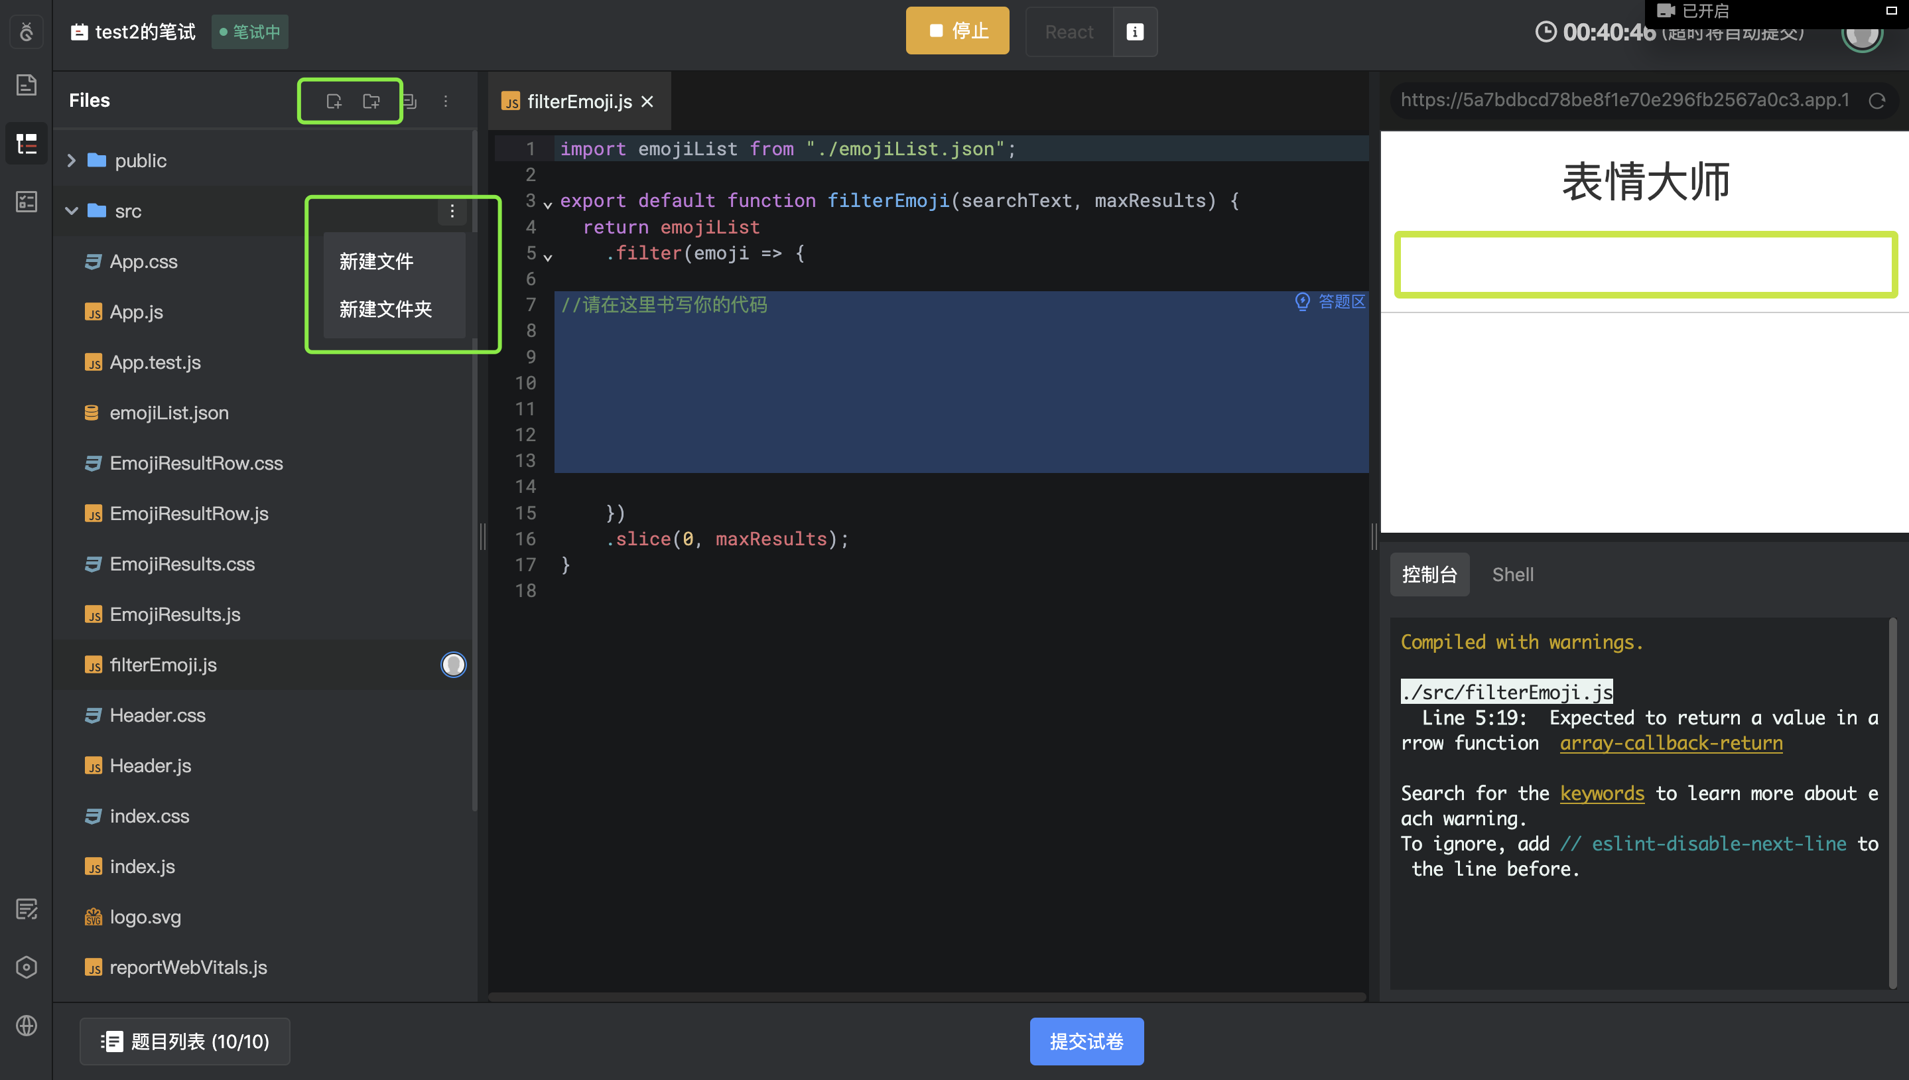This screenshot has width=1909, height=1080.
Task: Switch to the 控制台 tab
Action: (x=1429, y=574)
